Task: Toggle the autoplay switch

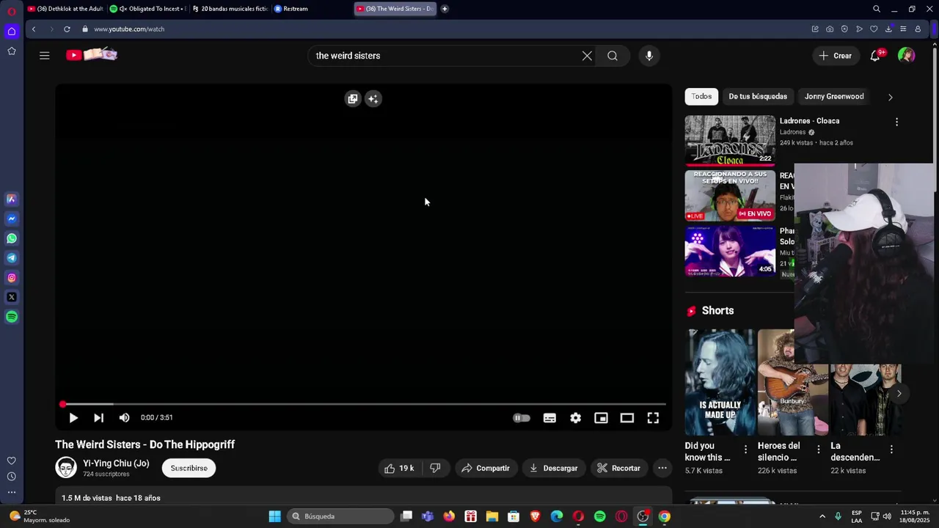Action: [x=521, y=418]
